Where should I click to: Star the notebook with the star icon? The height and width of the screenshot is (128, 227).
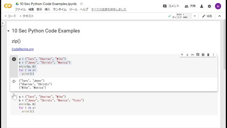click(x=82, y=4)
